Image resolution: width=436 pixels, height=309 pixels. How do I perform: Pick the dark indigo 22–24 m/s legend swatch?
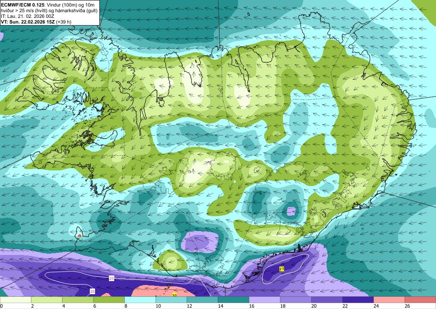pyautogui.click(x=358, y=300)
